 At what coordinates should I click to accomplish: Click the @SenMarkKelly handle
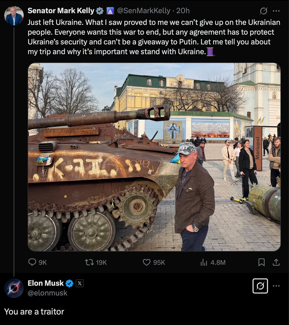[144, 11]
